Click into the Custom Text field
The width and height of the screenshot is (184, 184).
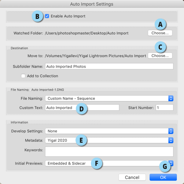point(82,108)
